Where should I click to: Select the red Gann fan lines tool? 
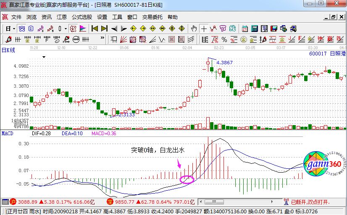pos(124,39)
